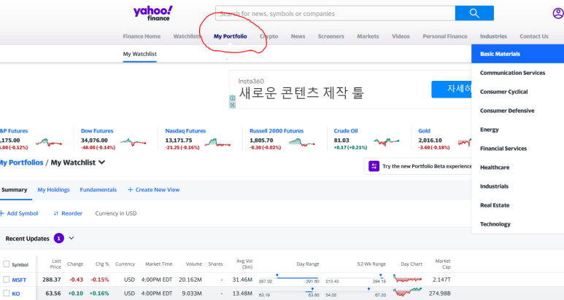Select Basic Materials industry
The image size is (564, 300).
tap(517, 54)
